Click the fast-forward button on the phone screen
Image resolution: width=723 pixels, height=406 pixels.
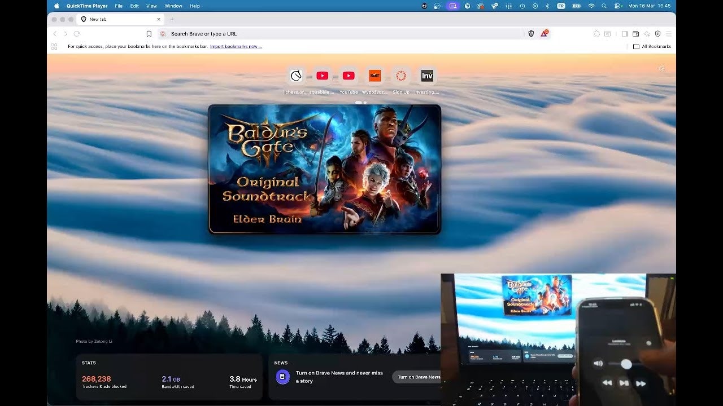(x=641, y=383)
